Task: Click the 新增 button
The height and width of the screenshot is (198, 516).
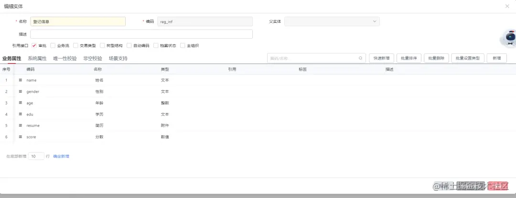Action: click(x=497, y=58)
